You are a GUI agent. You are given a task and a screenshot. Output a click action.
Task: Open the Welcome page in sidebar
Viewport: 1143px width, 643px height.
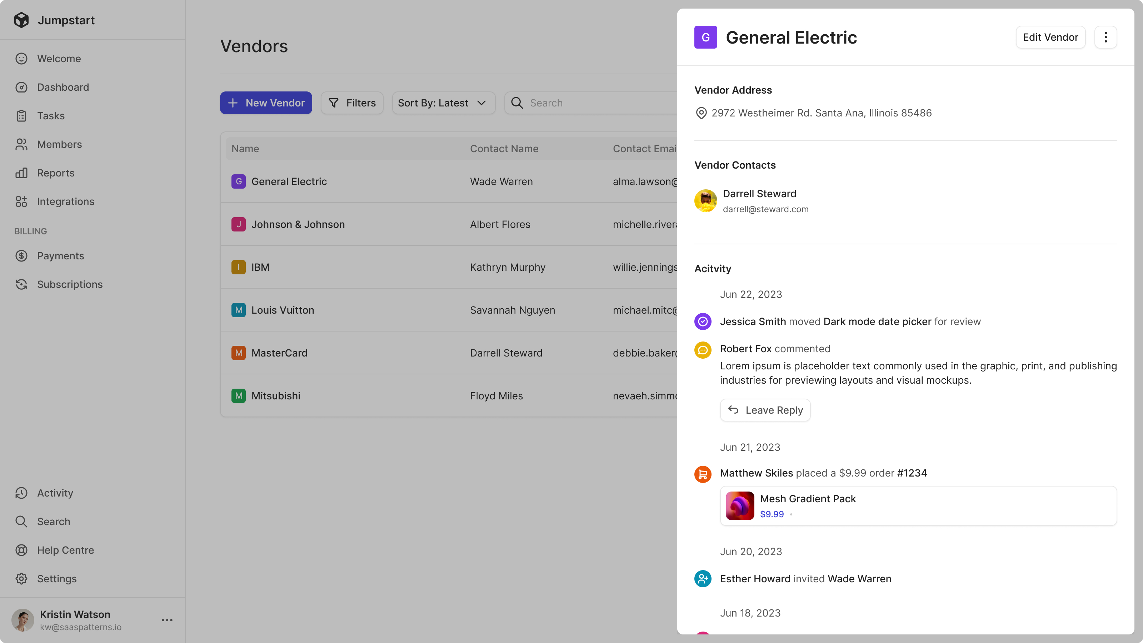pyautogui.click(x=59, y=59)
